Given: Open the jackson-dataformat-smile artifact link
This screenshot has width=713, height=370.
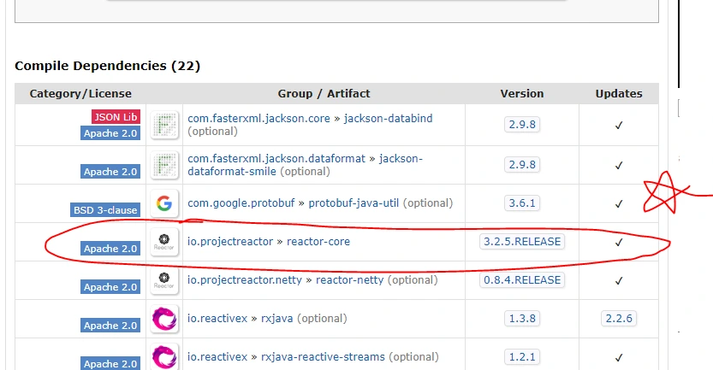Looking at the screenshot, I should coord(305,165).
